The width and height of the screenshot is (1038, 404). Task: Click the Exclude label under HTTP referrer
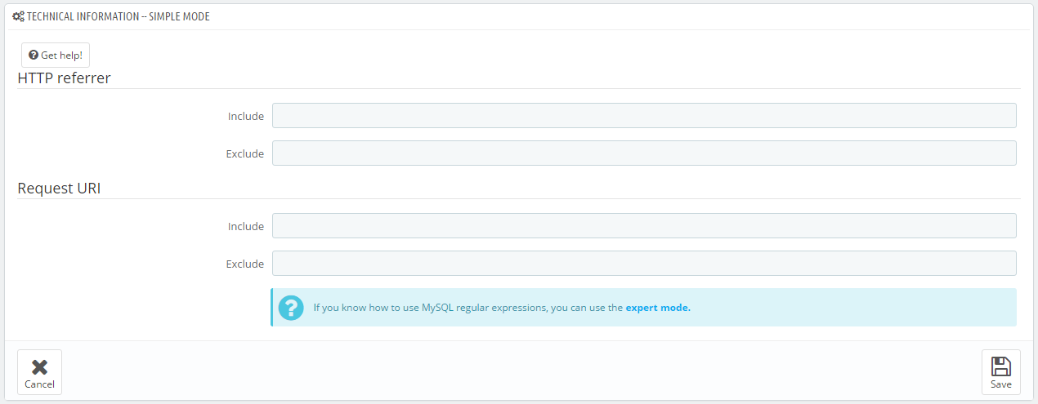pos(245,153)
